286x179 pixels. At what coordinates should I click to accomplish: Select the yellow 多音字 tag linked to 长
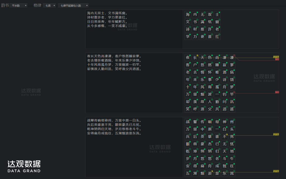276,57
